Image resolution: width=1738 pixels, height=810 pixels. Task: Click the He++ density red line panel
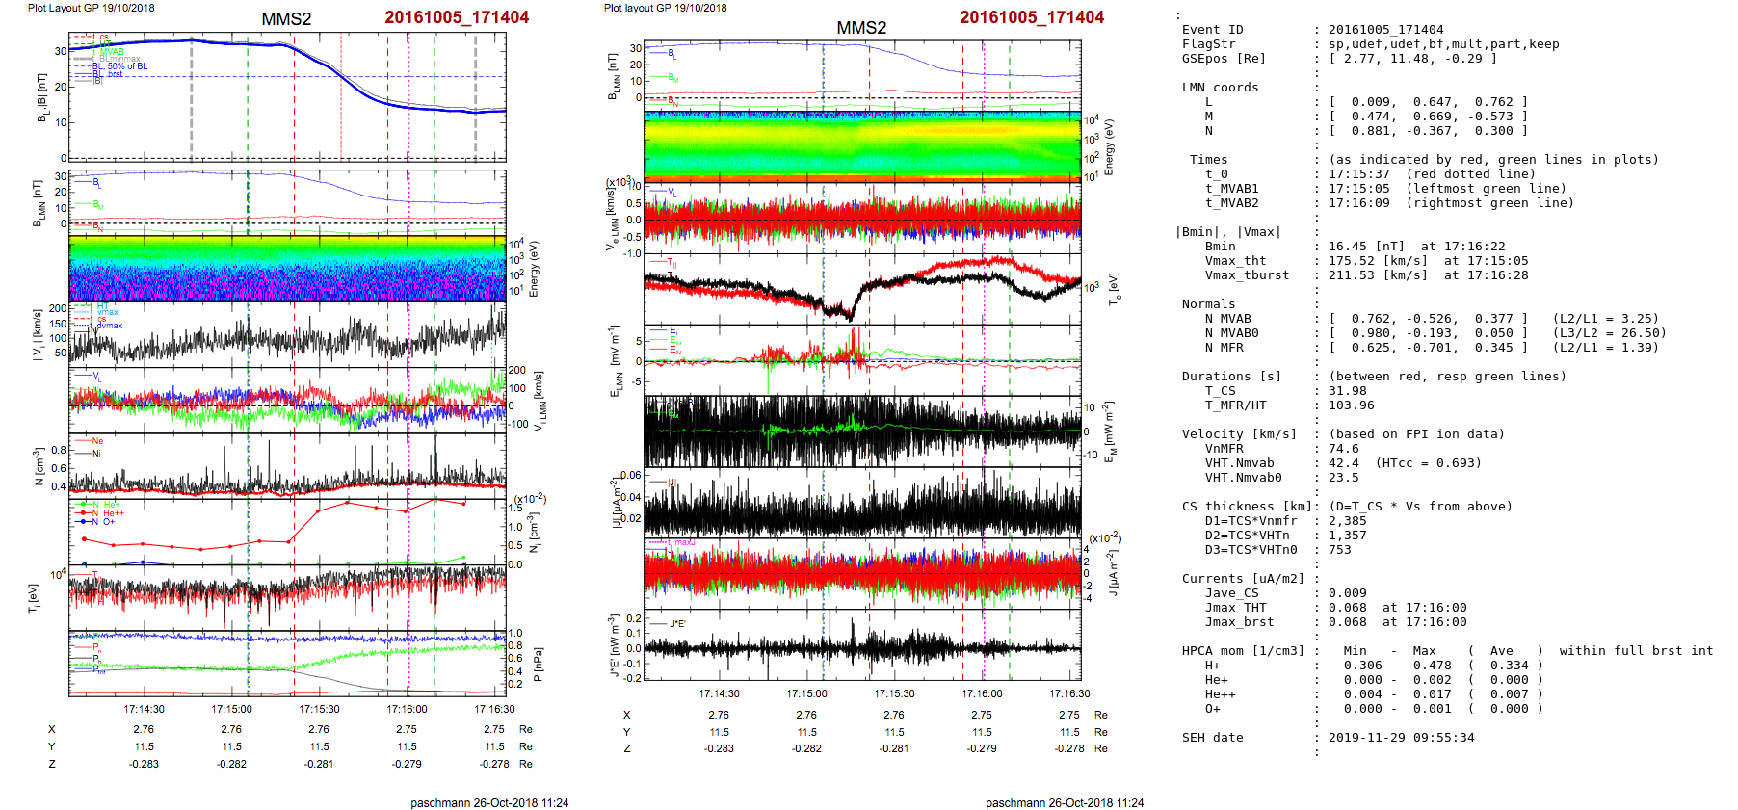click(x=287, y=531)
